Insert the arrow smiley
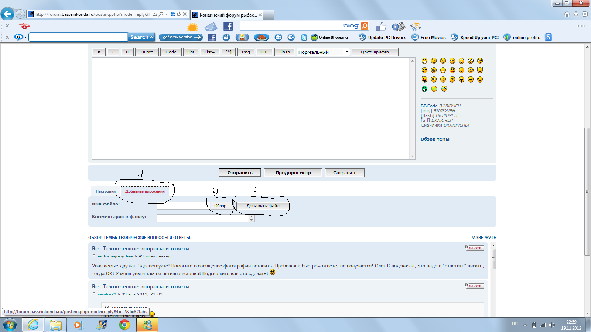The height and width of the screenshot is (332, 591). point(471,79)
